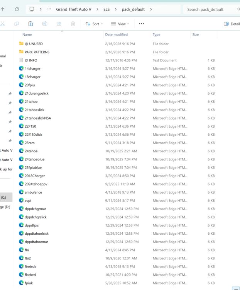Screen dimensions: 240x290
Task: Select the file named dppdchgrmar
Action: coord(35,209)
